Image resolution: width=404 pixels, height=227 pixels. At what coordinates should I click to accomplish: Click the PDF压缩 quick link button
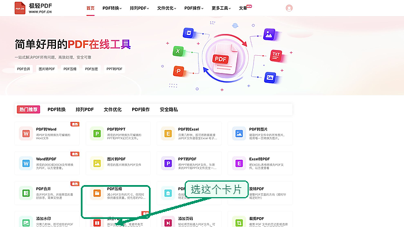70,69
